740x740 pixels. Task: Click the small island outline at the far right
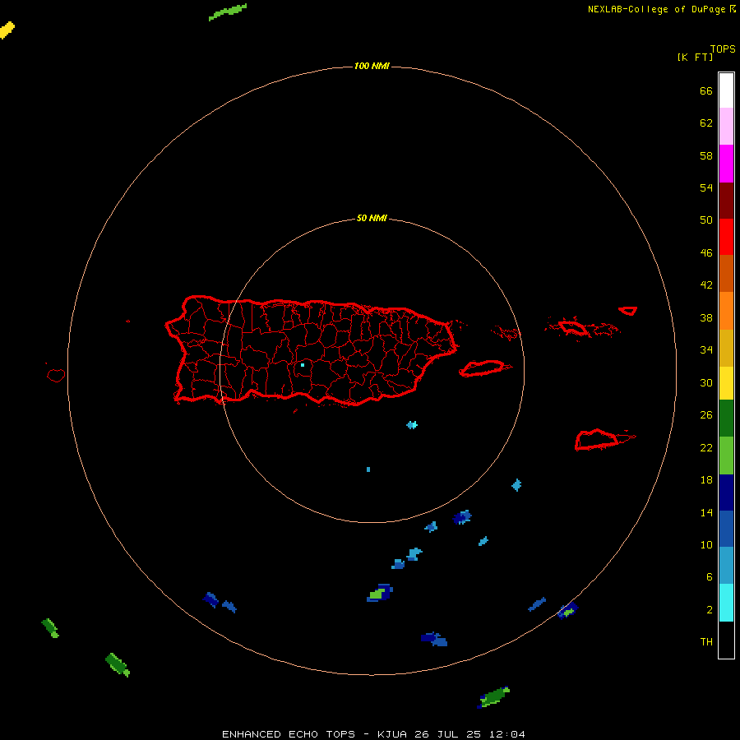(628, 311)
